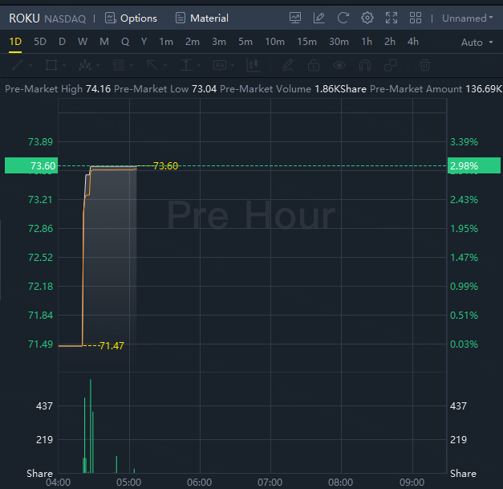
Task: Select the 2m interval
Action: click(x=193, y=42)
